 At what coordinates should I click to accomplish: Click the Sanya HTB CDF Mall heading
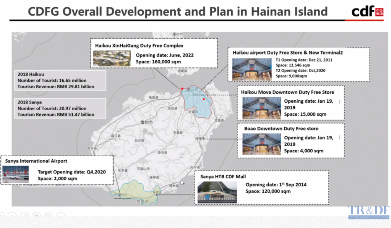tap(223, 176)
